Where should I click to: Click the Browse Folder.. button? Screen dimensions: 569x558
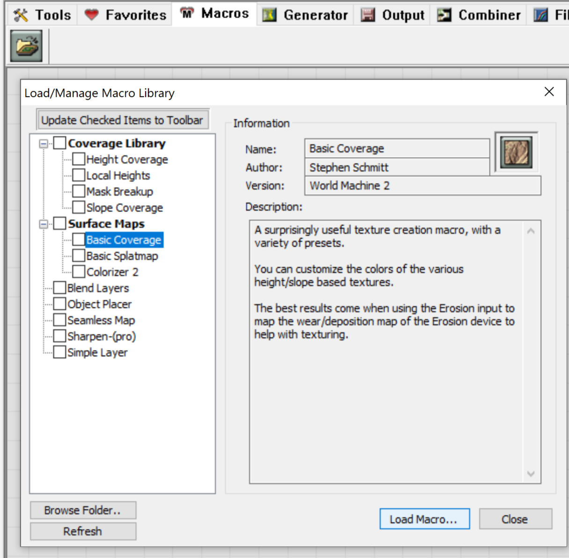[83, 510]
